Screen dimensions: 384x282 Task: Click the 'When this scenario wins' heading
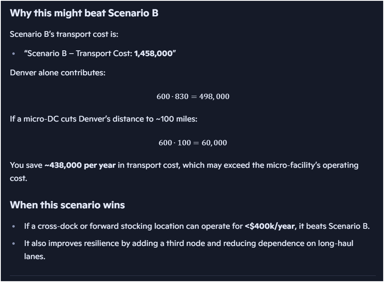point(67,205)
